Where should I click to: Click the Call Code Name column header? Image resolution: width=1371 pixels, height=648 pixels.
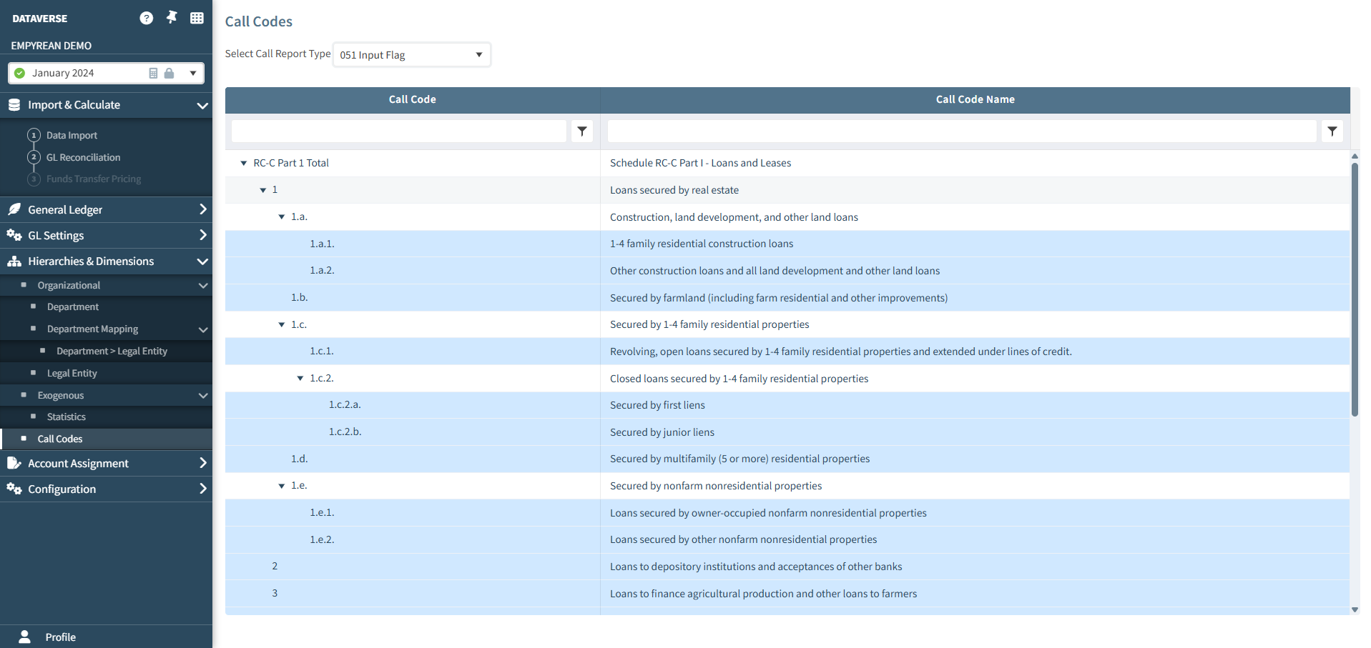[975, 99]
